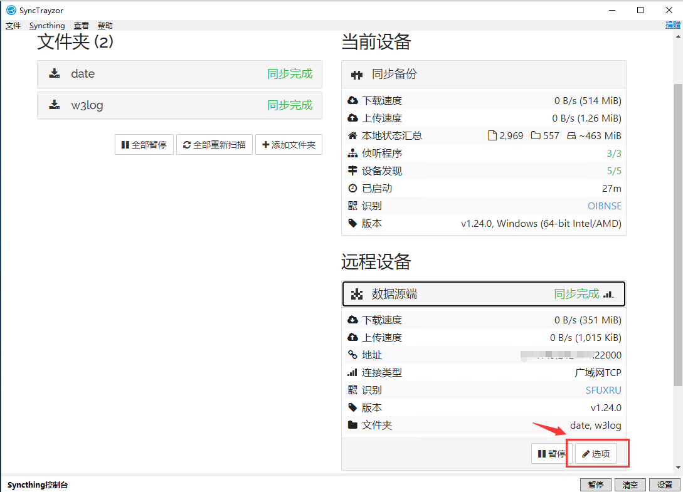683x492 pixels.
Task: Click the signal strength icon after 同步完成
Action: tap(608, 294)
